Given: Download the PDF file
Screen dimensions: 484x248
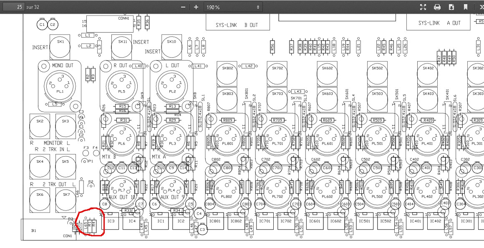Looking at the screenshot, I should [451, 7].
